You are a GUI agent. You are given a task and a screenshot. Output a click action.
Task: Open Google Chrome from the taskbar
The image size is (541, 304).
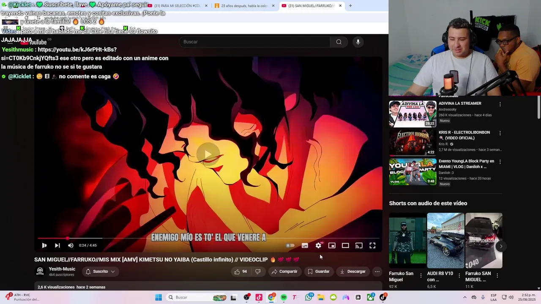pyautogui.click(x=271, y=297)
